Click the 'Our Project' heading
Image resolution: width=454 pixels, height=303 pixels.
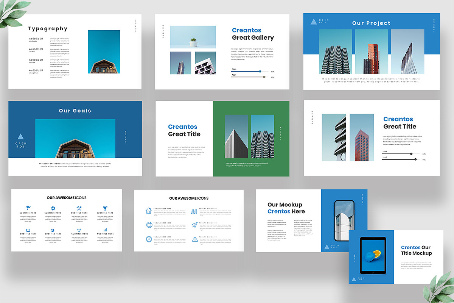coord(371,23)
